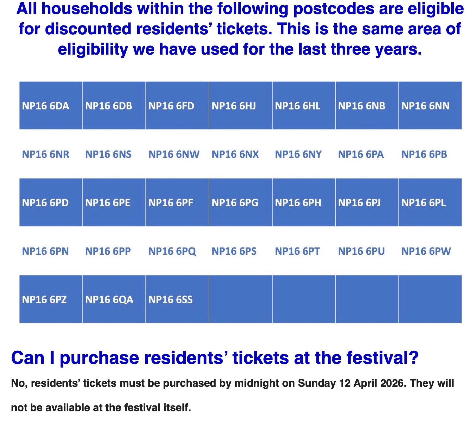
Task: Select the NP16 6HJ postcode cell
Action: [234, 106]
